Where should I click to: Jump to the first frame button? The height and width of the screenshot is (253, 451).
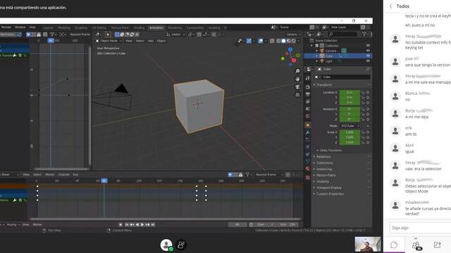pyautogui.click(x=127, y=225)
